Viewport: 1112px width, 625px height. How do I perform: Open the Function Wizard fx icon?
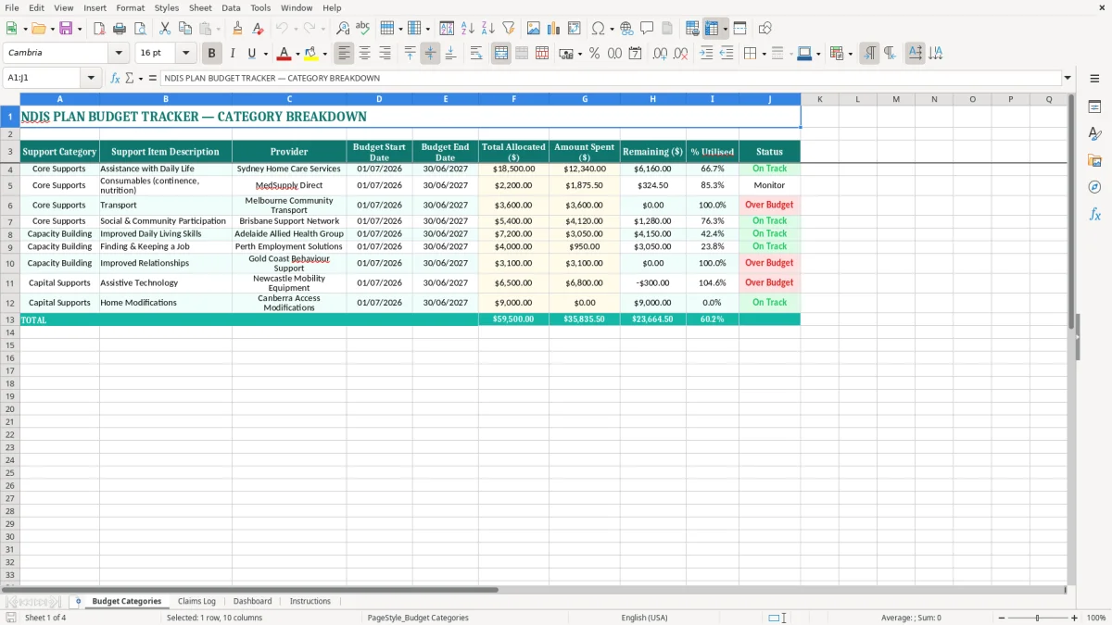click(x=116, y=79)
